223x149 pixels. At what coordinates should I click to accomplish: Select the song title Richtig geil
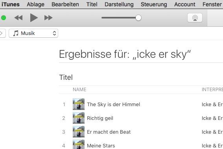pyautogui.click(x=100, y=118)
